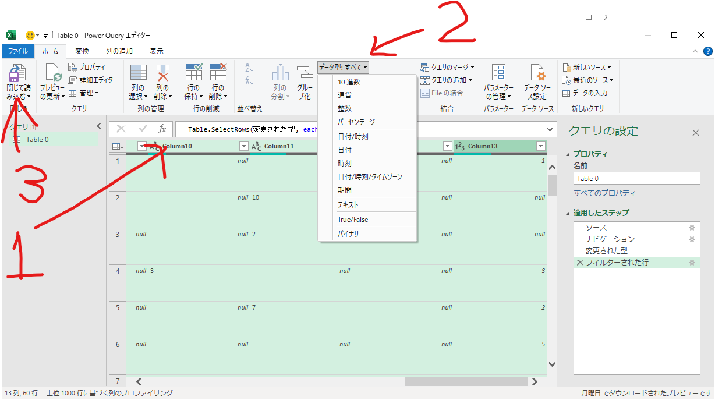Open the Column13 filter dropdown arrow

pos(541,146)
